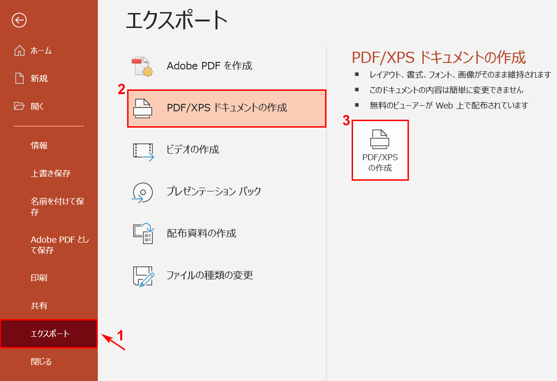Click the New blank document icon
The image size is (557, 381).
(x=19, y=78)
